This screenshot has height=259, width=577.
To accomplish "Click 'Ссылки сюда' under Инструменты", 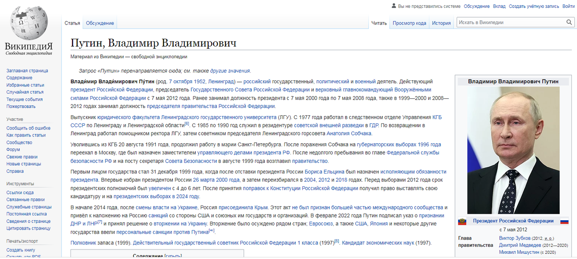I will click(x=20, y=193).
